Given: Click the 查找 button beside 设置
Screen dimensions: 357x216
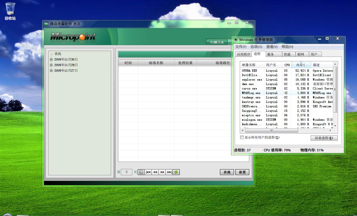Looking at the screenshot, I should pyautogui.click(x=227, y=172).
